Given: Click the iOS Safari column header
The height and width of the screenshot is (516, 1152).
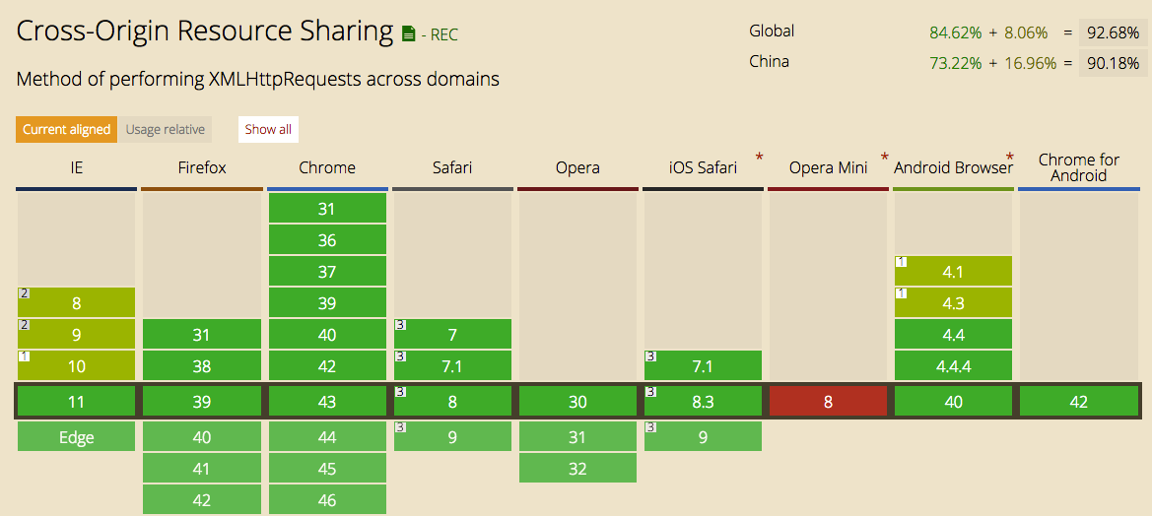Looking at the screenshot, I should [703, 167].
